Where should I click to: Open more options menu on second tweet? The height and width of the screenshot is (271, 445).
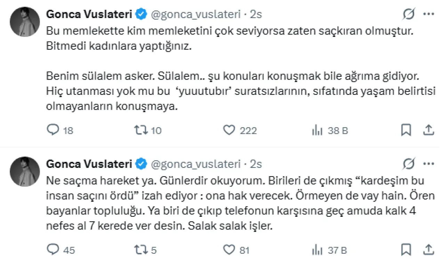point(429,163)
